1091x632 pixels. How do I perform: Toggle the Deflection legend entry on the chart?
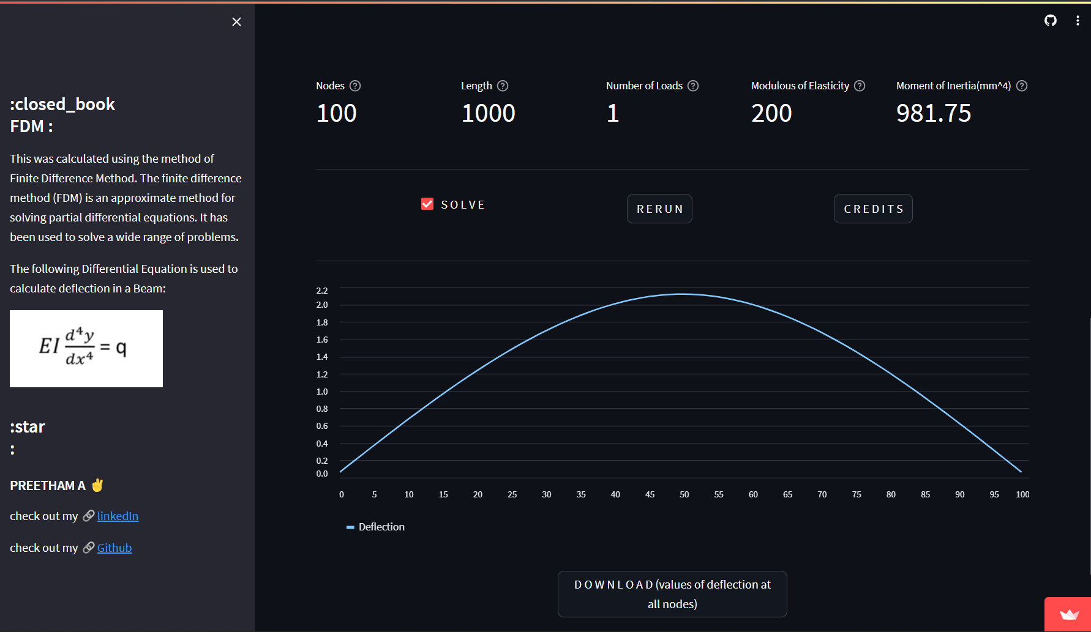click(x=375, y=527)
